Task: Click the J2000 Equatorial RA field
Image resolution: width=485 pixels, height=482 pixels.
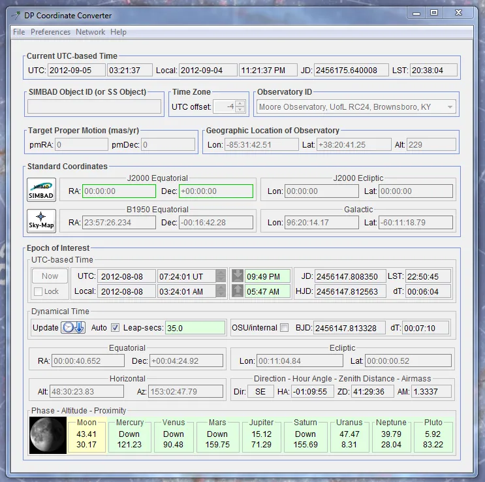Action: pos(118,191)
